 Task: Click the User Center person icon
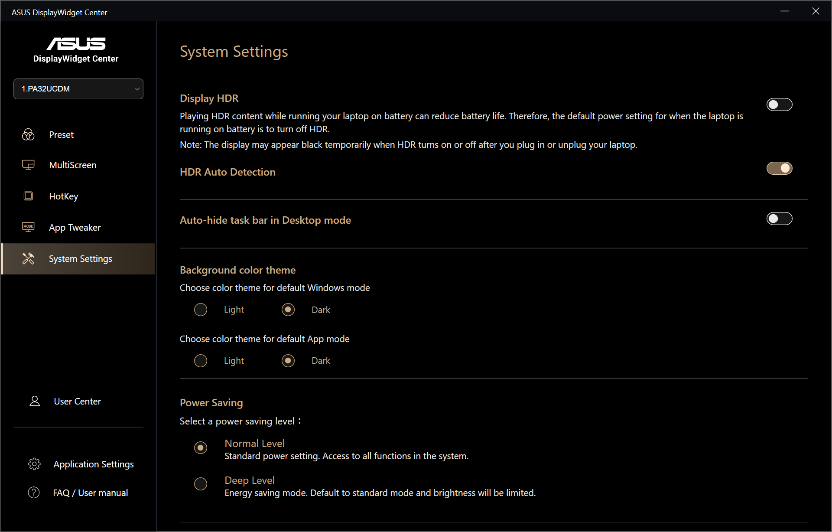[35, 401]
